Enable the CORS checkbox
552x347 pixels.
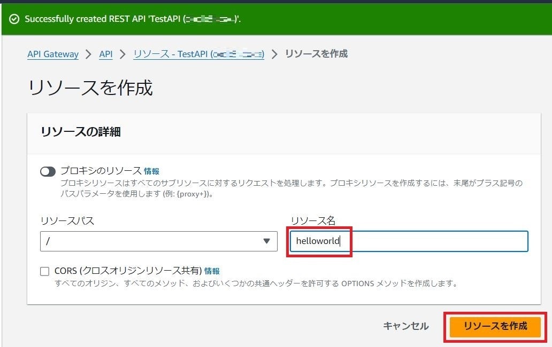[45, 271]
